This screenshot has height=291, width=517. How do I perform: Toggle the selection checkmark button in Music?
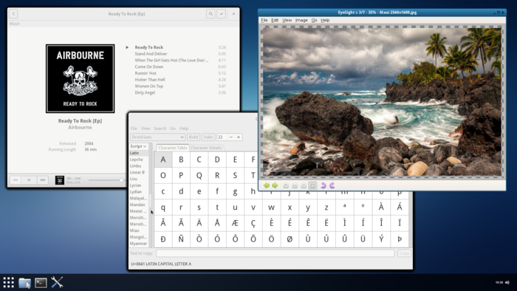[x=222, y=14]
